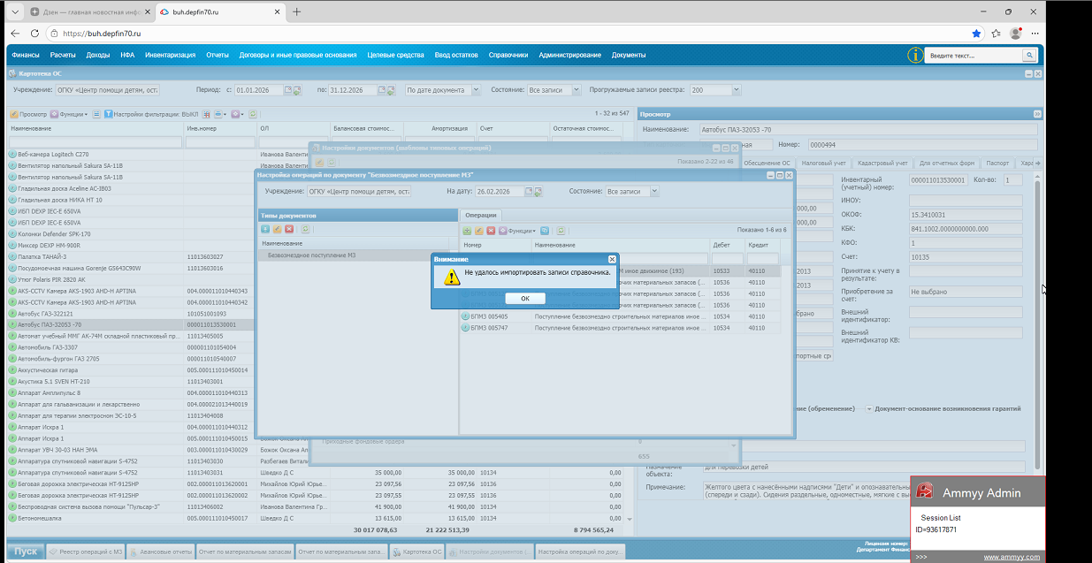The height and width of the screenshot is (563, 1092).
Task: Click the blue copy icon in Операции toolbar
Action: [x=545, y=231]
